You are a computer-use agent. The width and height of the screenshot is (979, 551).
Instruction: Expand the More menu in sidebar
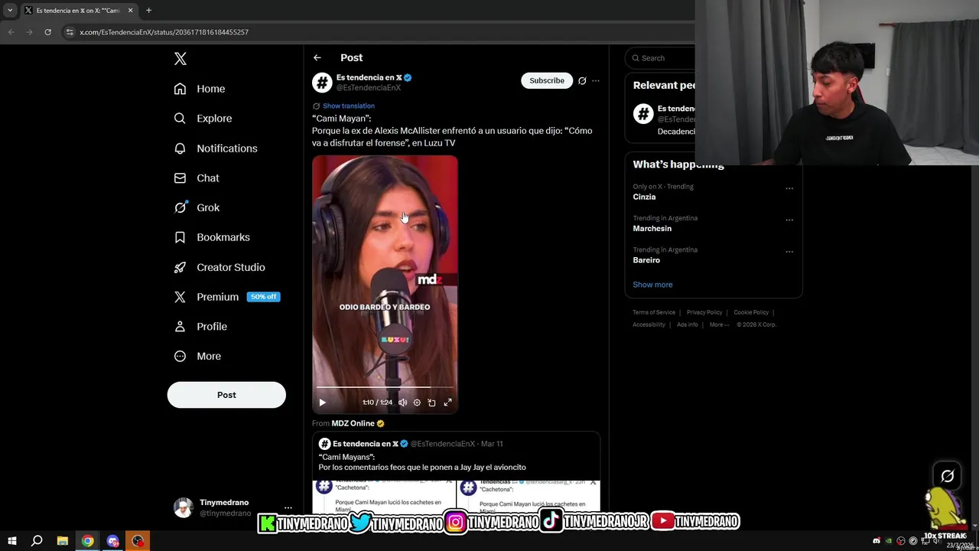coord(197,357)
